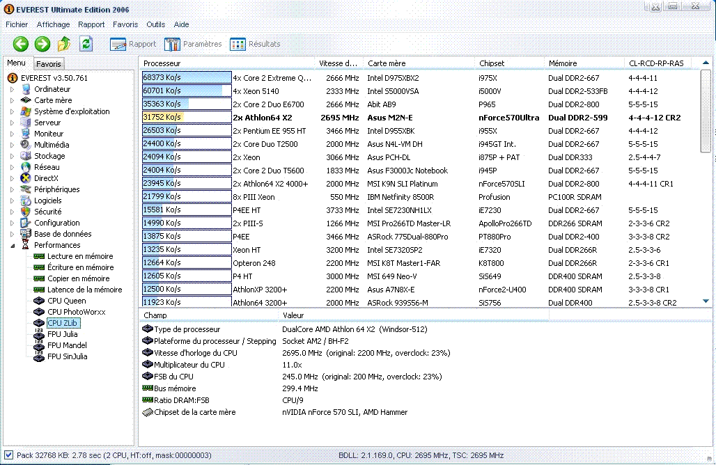Expand the Carte mère tree node

pos(13,100)
